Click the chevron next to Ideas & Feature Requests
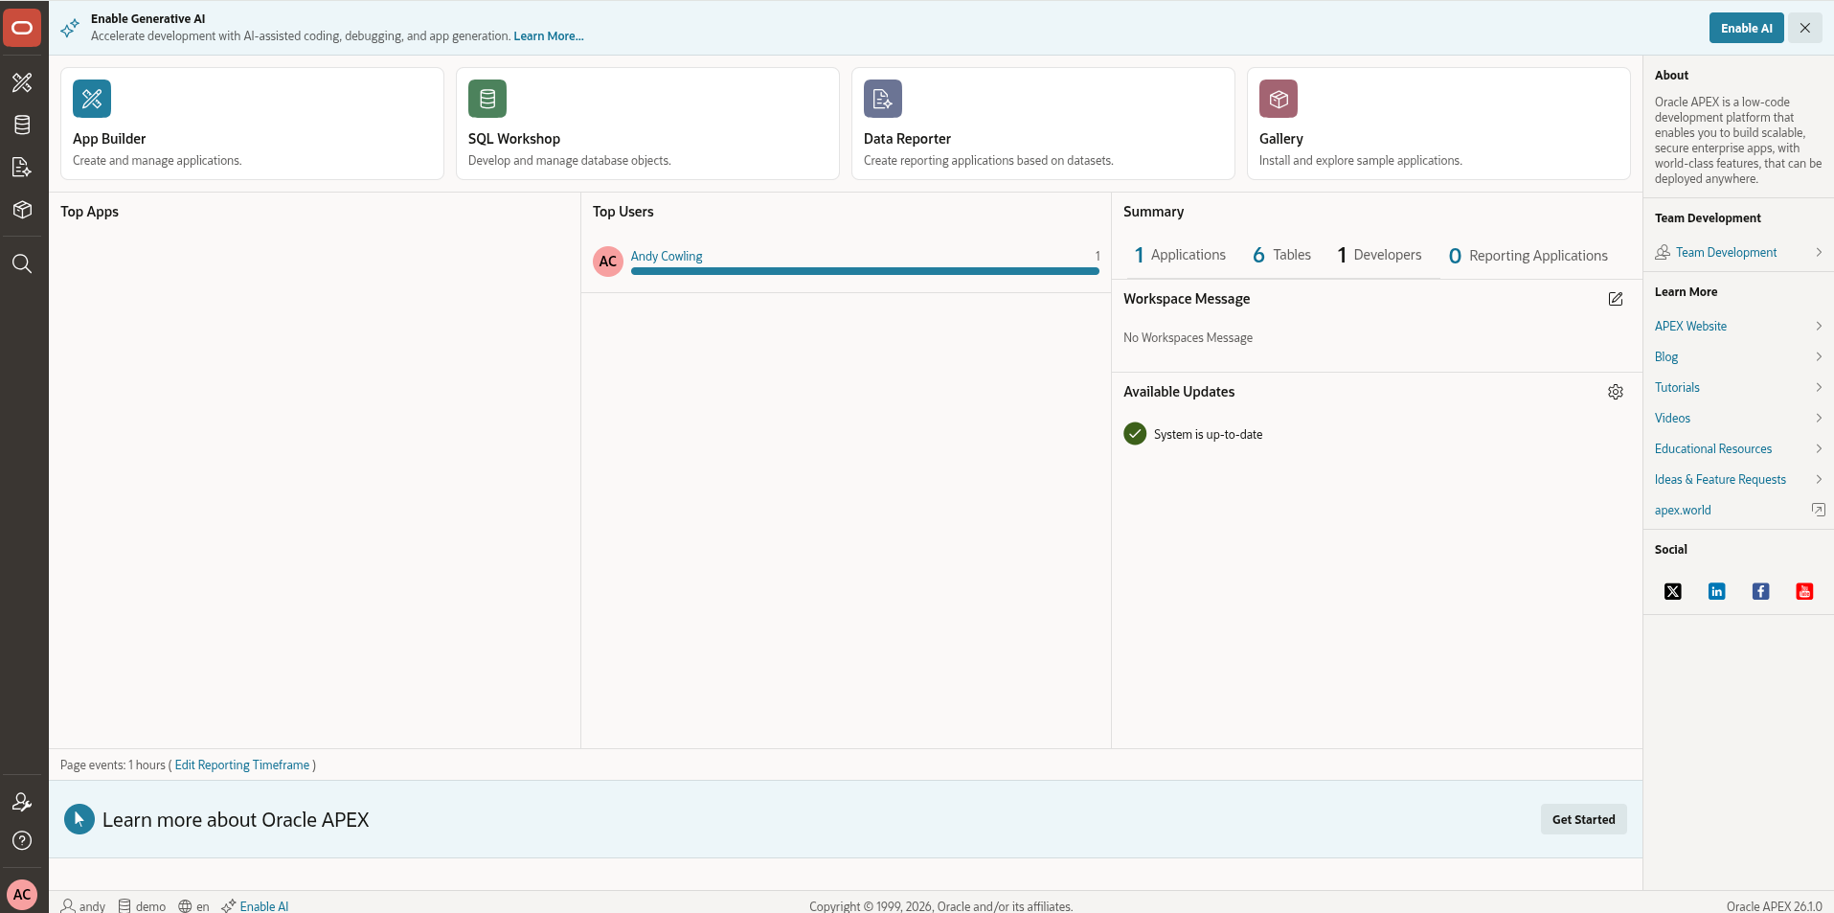The width and height of the screenshot is (1834, 913). 1819,479
